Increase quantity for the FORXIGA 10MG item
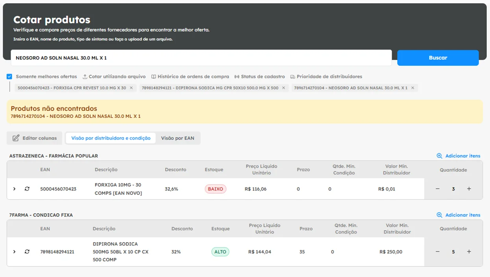This screenshot has height=277, width=490. [469, 189]
